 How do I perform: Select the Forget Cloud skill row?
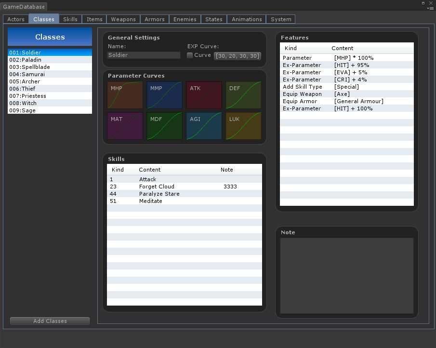185,187
